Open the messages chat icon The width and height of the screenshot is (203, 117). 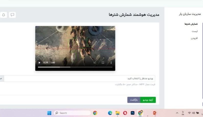tap(12, 15)
